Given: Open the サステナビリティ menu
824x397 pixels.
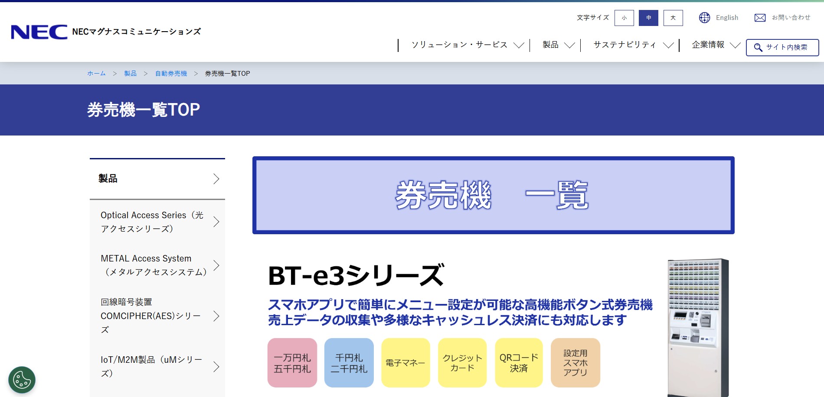Looking at the screenshot, I should coord(625,45).
